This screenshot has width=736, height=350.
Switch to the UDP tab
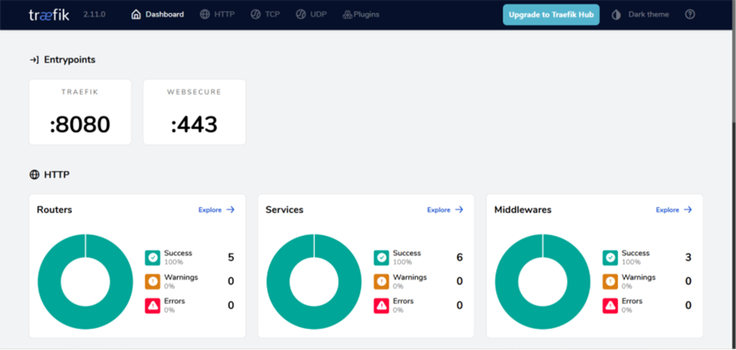(x=311, y=15)
